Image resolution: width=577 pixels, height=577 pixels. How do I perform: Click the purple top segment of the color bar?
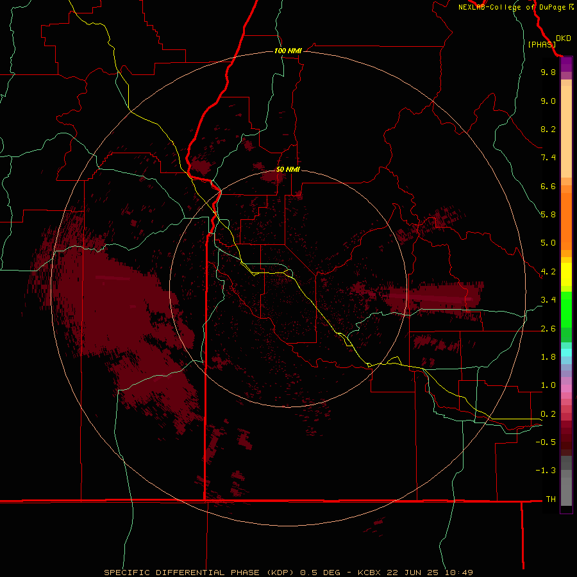tap(566, 65)
